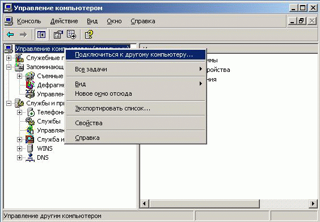Expand the Служба и node
The height and width of the screenshot is (222, 320).
(x=19, y=139)
